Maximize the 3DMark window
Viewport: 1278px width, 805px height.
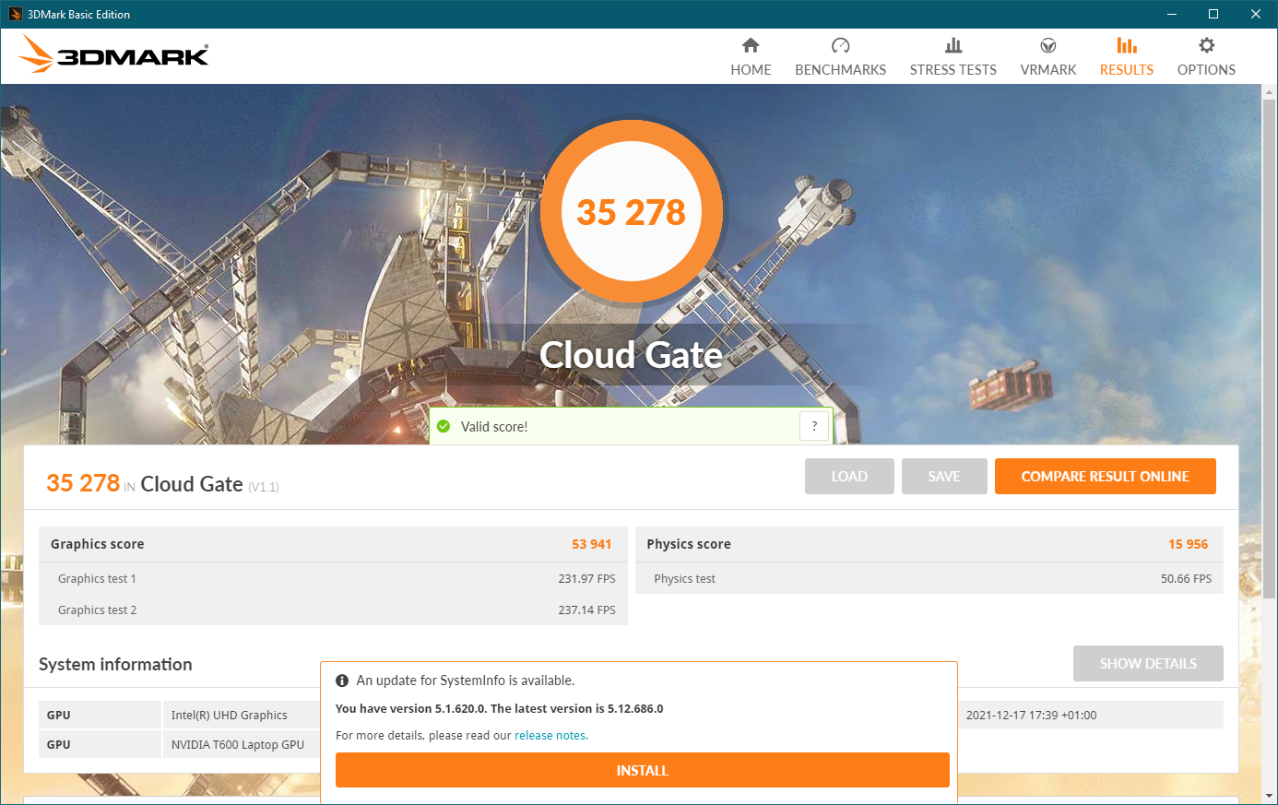pyautogui.click(x=1213, y=14)
